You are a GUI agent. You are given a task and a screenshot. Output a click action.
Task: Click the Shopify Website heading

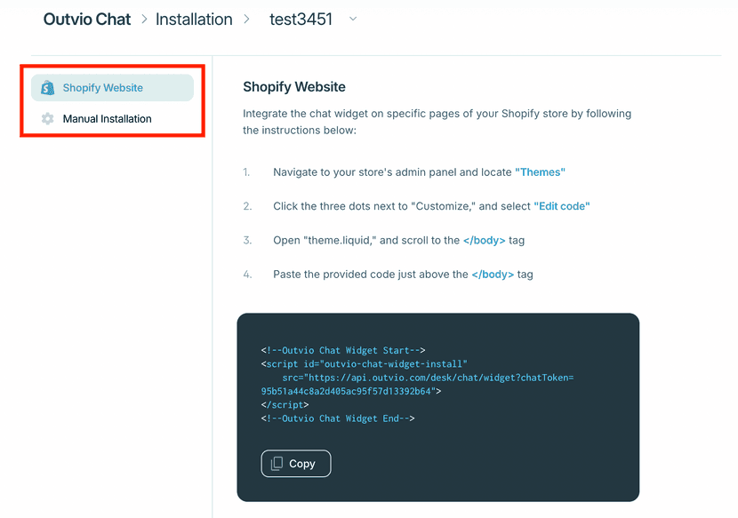tap(294, 86)
